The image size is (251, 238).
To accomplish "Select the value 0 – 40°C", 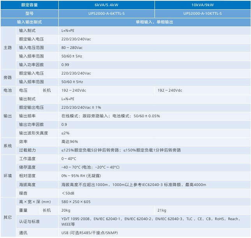I will (68, 159).
